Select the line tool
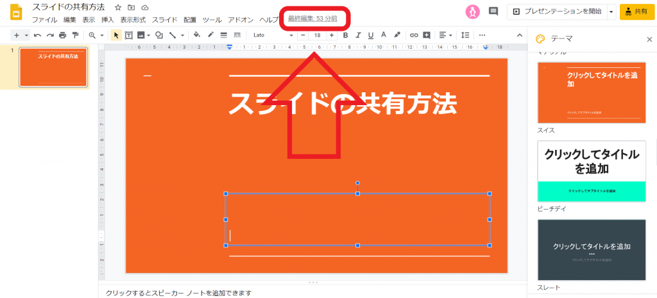The height and width of the screenshot is (298, 657). coord(172,35)
